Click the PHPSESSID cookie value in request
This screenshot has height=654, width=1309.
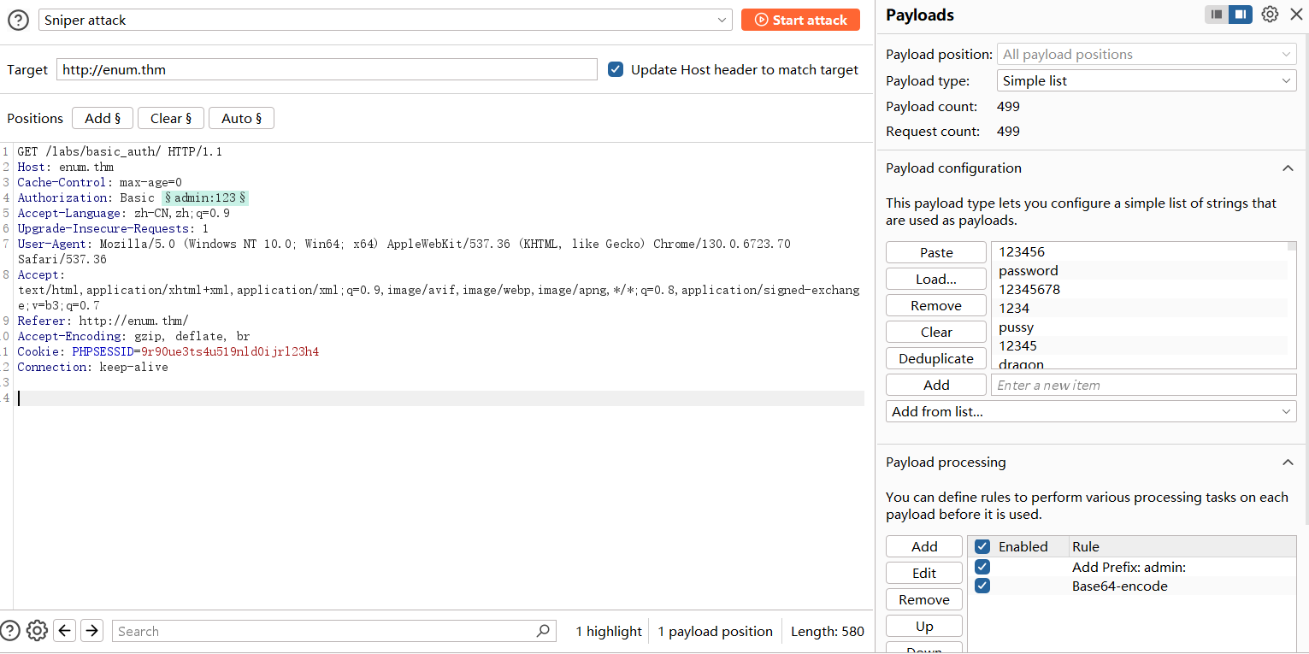230,351
